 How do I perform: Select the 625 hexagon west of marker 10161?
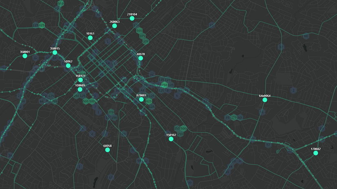point(42,25)
